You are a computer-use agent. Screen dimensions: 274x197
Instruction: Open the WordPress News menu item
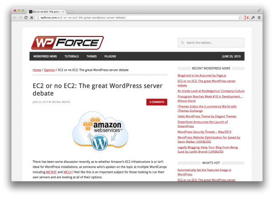45,57
